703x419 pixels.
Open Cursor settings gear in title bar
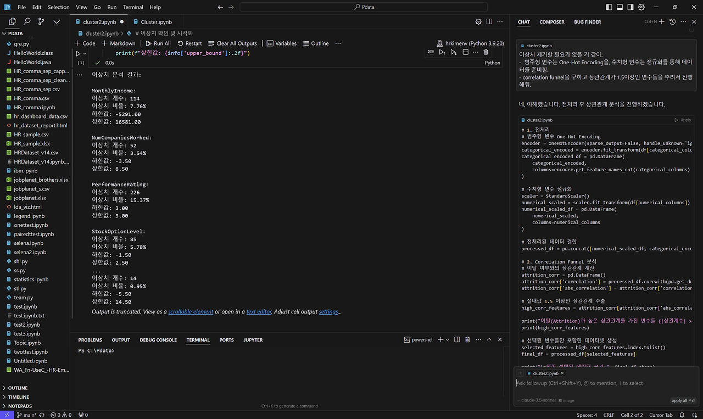(x=641, y=7)
